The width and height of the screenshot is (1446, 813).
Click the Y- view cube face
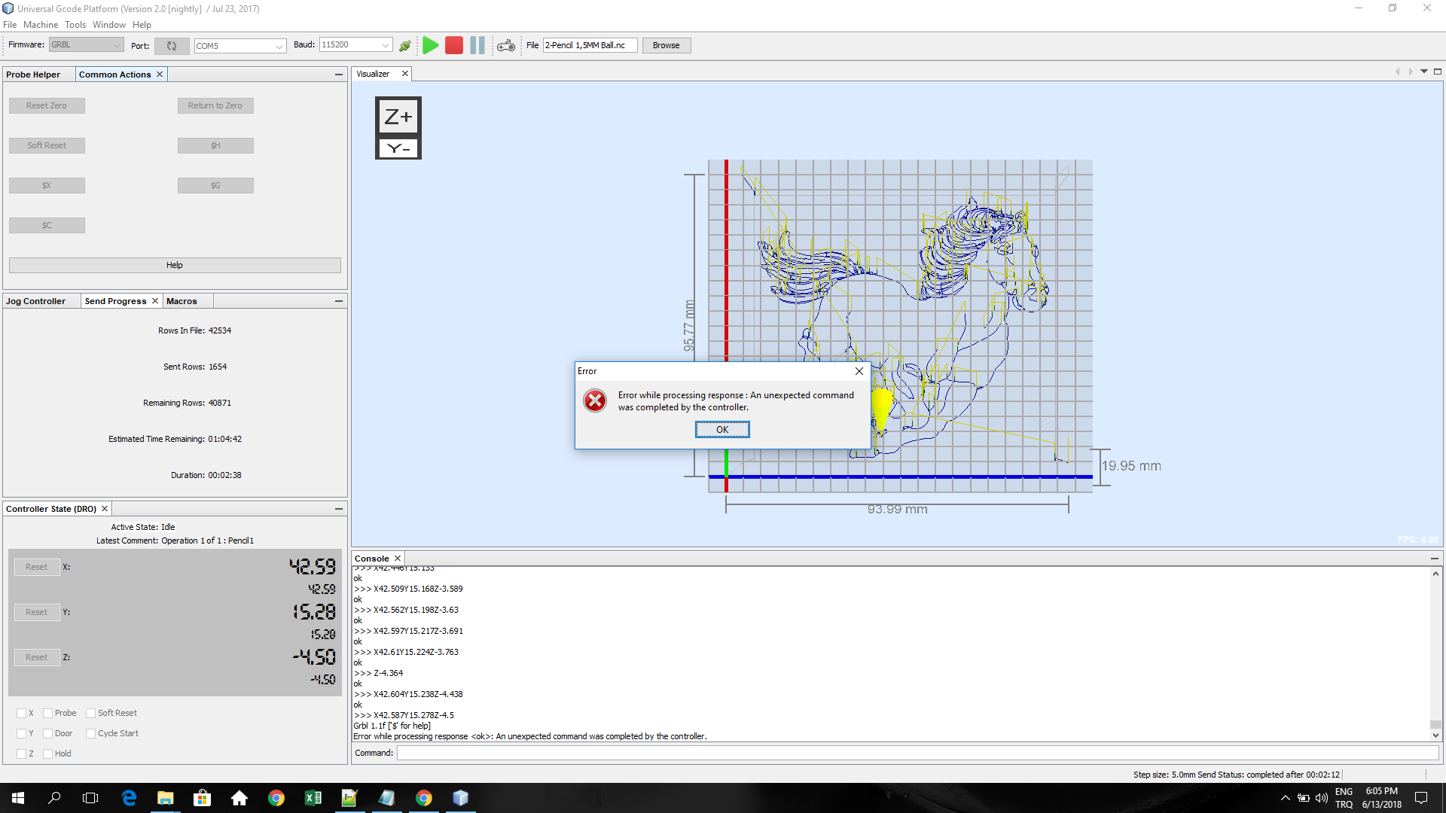click(398, 148)
